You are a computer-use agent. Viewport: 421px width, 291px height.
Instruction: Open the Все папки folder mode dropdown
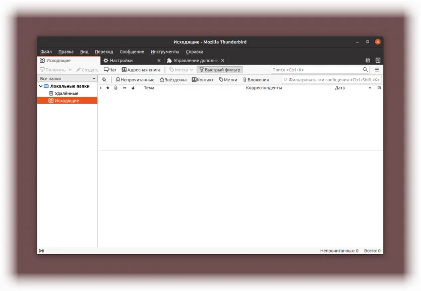[68, 78]
